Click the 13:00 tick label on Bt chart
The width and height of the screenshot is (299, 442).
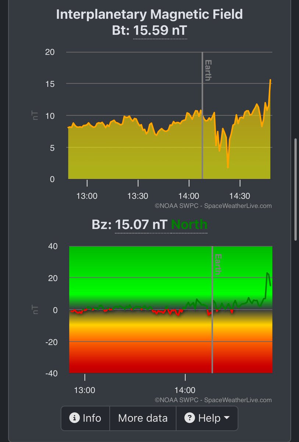pos(87,196)
